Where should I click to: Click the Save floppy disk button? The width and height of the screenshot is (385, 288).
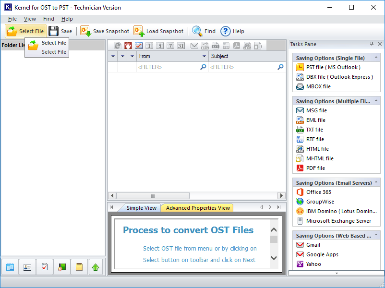point(60,31)
